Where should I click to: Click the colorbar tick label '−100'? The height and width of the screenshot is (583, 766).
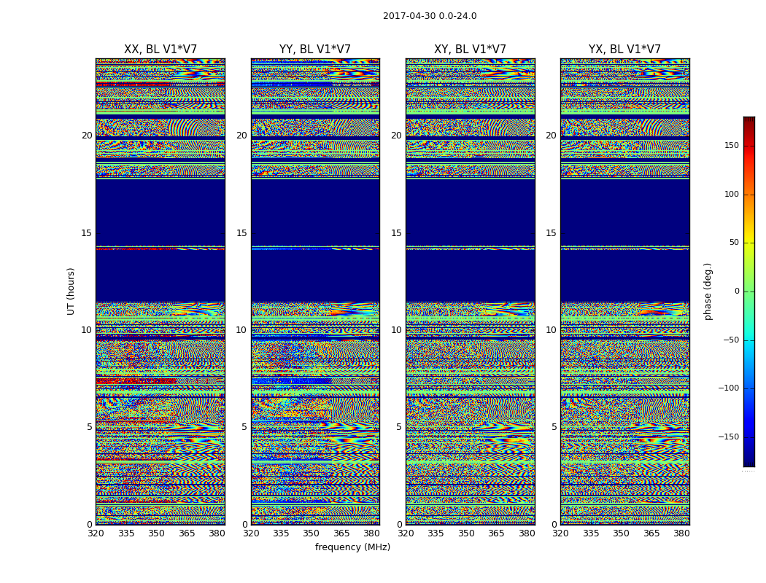coord(729,388)
